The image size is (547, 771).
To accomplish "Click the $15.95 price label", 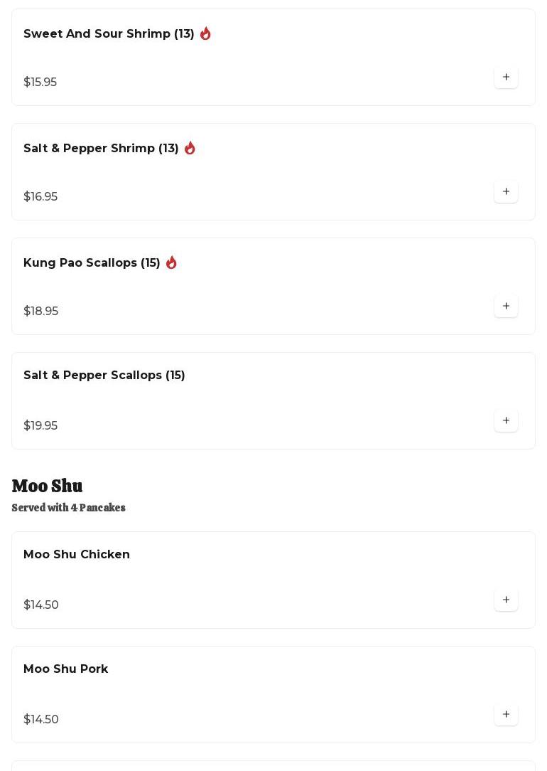I will (x=40, y=82).
